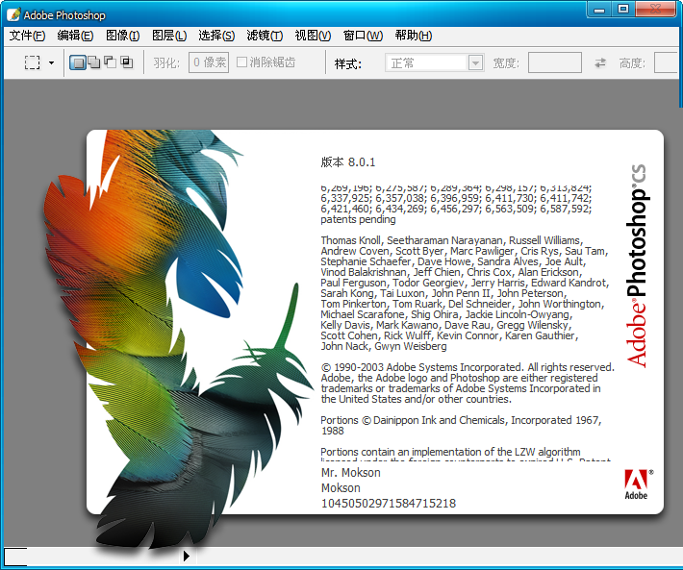683x570 pixels.
Task: Select the Add to Selection icon
Action: pos(93,63)
